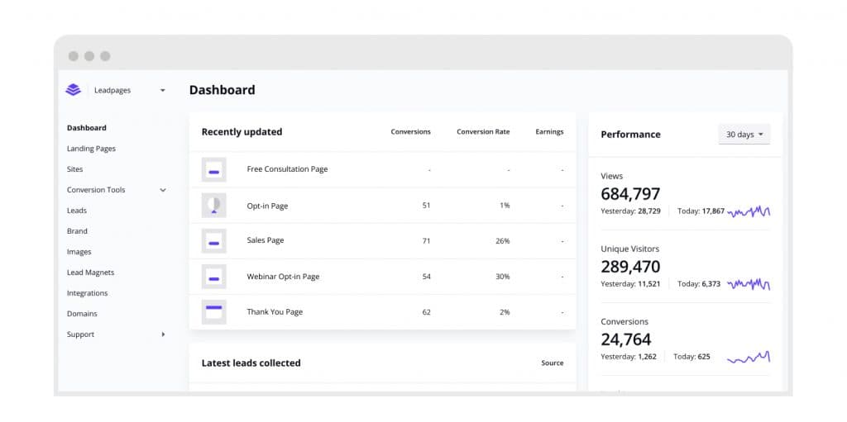Image resolution: width=847 pixels, height=422 pixels.
Task: Open the Free Consultation Page thumbnail
Action: pyautogui.click(x=214, y=169)
